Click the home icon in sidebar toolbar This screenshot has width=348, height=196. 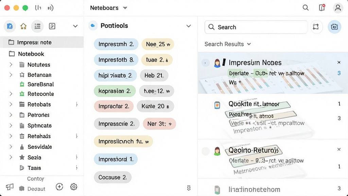[x=23, y=26]
